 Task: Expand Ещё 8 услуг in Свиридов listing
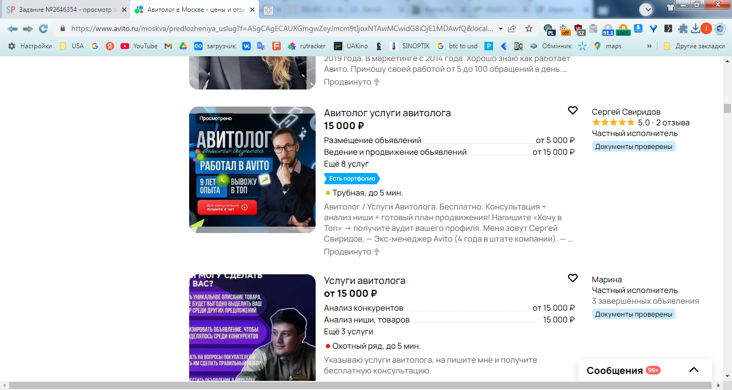346,164
